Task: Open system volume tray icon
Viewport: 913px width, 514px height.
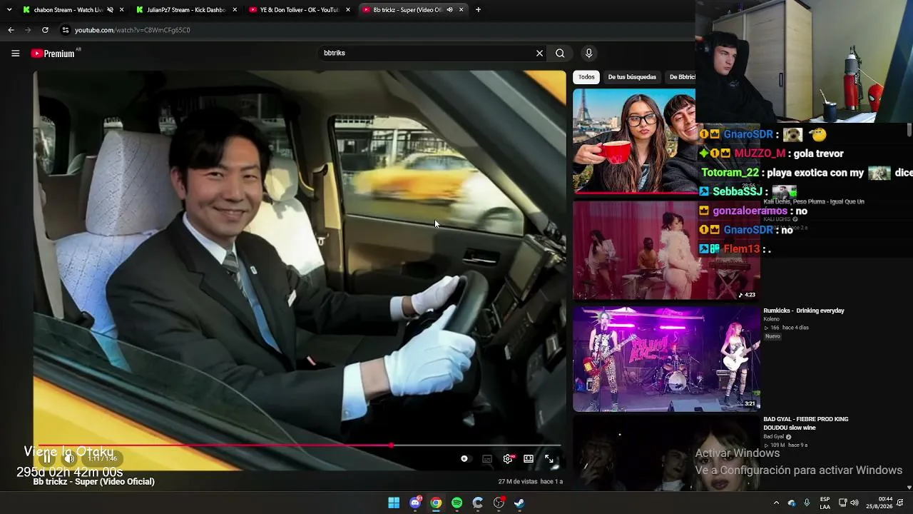Action: 855,503
